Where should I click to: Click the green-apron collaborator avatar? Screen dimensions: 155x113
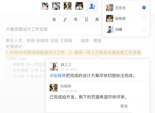[x=56, y=6]
